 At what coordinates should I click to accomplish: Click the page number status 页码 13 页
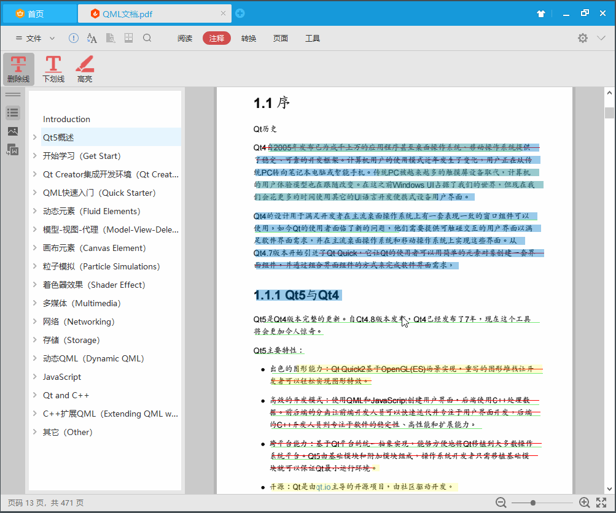(x=26, y=503)
